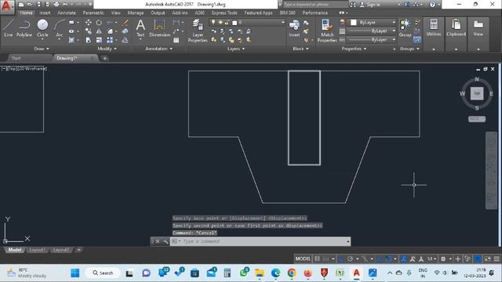Click the keyword search box in title bar

(x=315, y=5)
